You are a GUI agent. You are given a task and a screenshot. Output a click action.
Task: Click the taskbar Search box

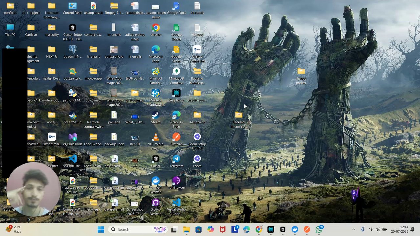[x=138, y=229]
